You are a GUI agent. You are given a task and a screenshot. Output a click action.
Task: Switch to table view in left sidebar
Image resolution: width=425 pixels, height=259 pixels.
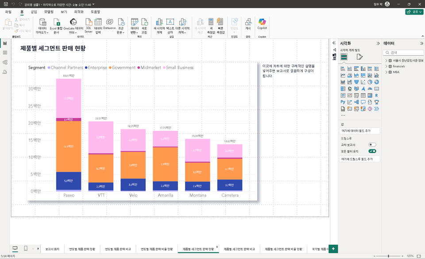tap(5, 53)
